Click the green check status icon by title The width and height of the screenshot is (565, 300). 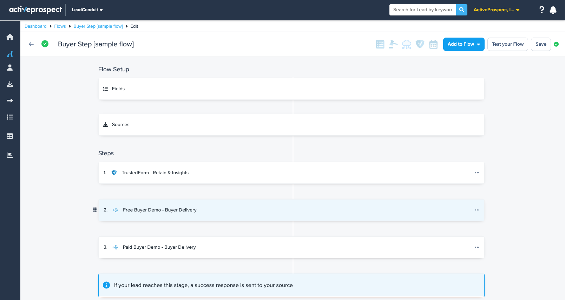pos(45,44)
